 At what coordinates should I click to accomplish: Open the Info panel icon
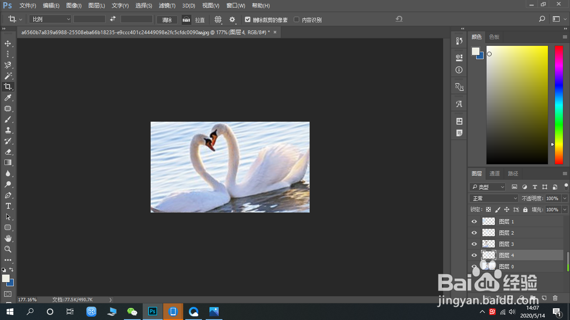click(x=459, y=70)
